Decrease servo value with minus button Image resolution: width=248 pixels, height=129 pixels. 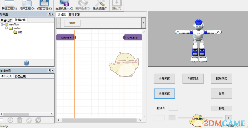[172, 118]
